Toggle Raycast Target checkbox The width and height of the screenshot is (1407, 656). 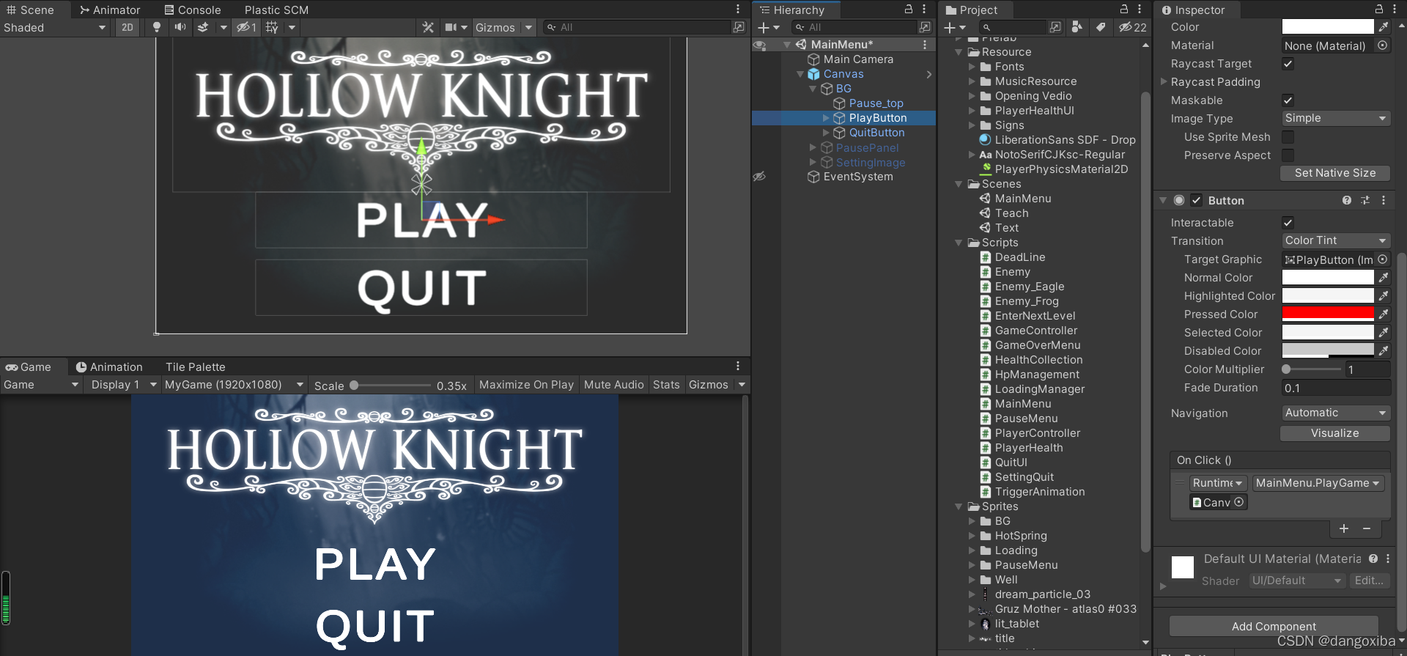click(x=1288, y=64)
